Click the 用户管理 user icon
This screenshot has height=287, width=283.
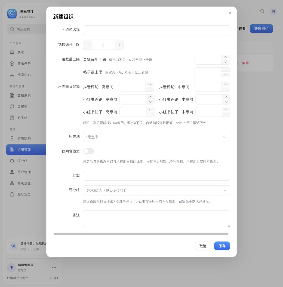point(12,172)
